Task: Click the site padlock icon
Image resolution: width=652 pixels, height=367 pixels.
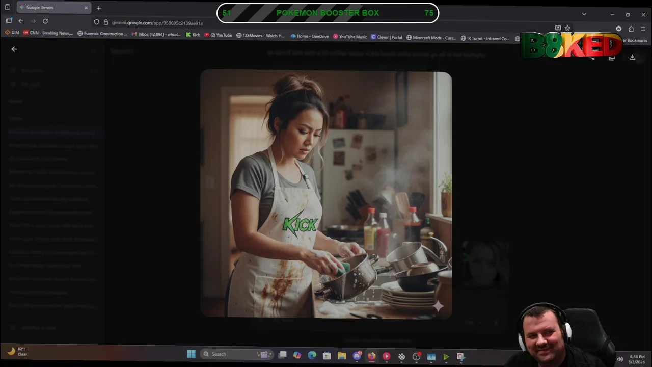Action: pos(106,22)
